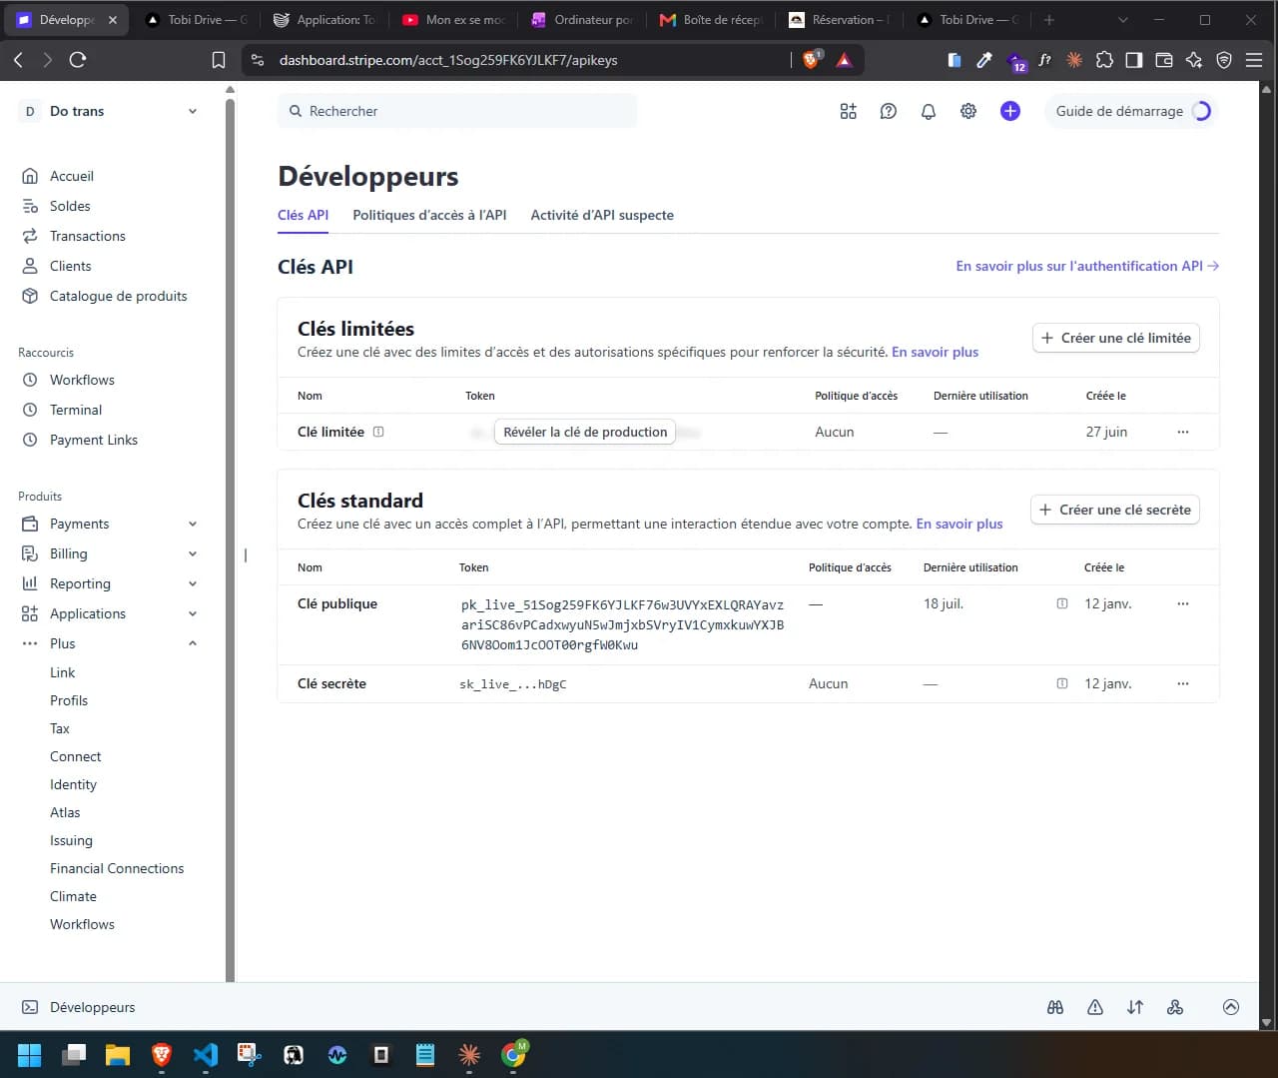Reload the page

click(78, 60)
